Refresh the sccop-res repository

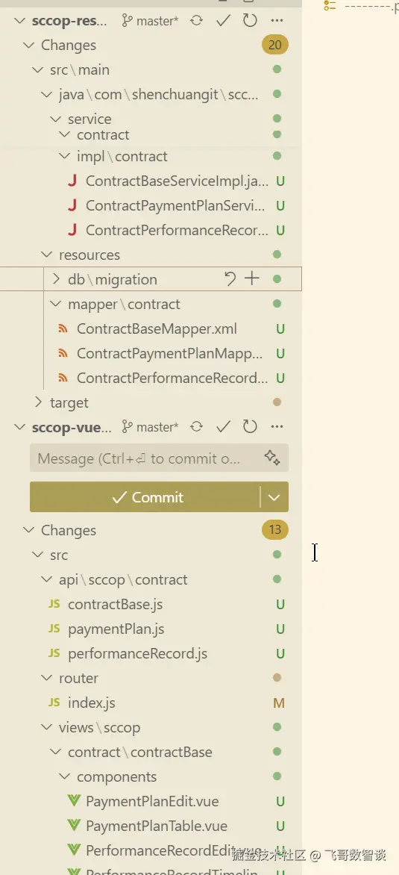250,21
